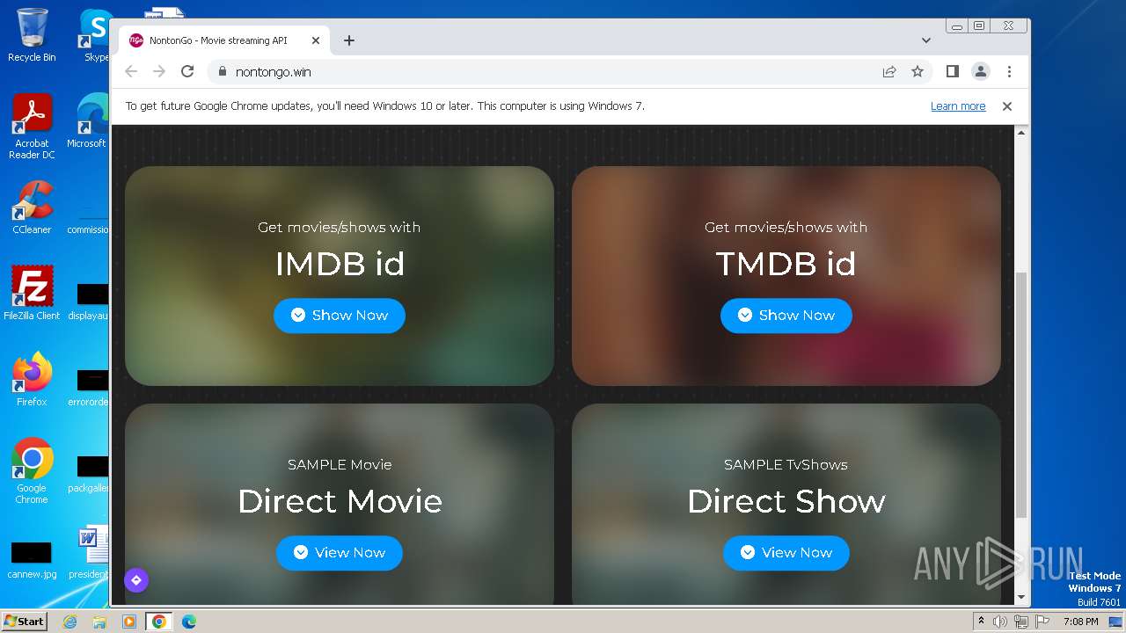Image resolution: width=1126 pixels, height=633 pixels.
Task: Open Edge from the taskbar
Action: [189, 622]
